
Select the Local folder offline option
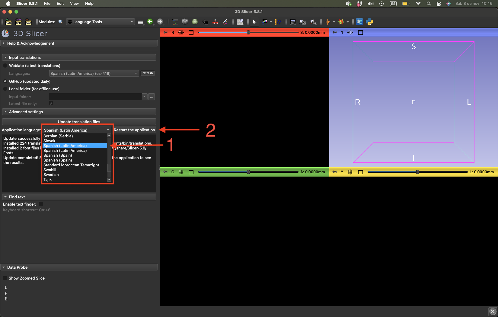pyautogui.click(x=5, y=89)
